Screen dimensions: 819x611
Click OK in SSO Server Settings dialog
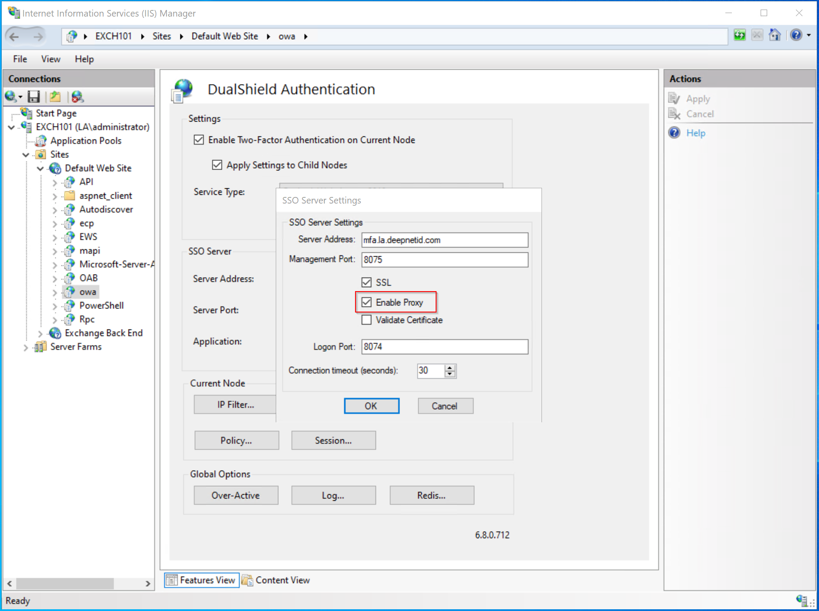pyautogui.click(x=371, y=406)
